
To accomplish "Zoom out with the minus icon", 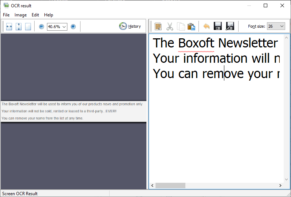I will 42,27.
